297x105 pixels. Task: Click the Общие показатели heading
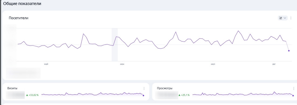[x=22, y=3]
